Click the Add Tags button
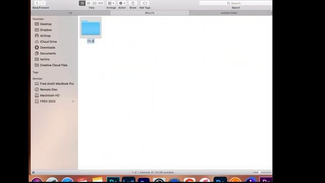 [x=145, y=3]
